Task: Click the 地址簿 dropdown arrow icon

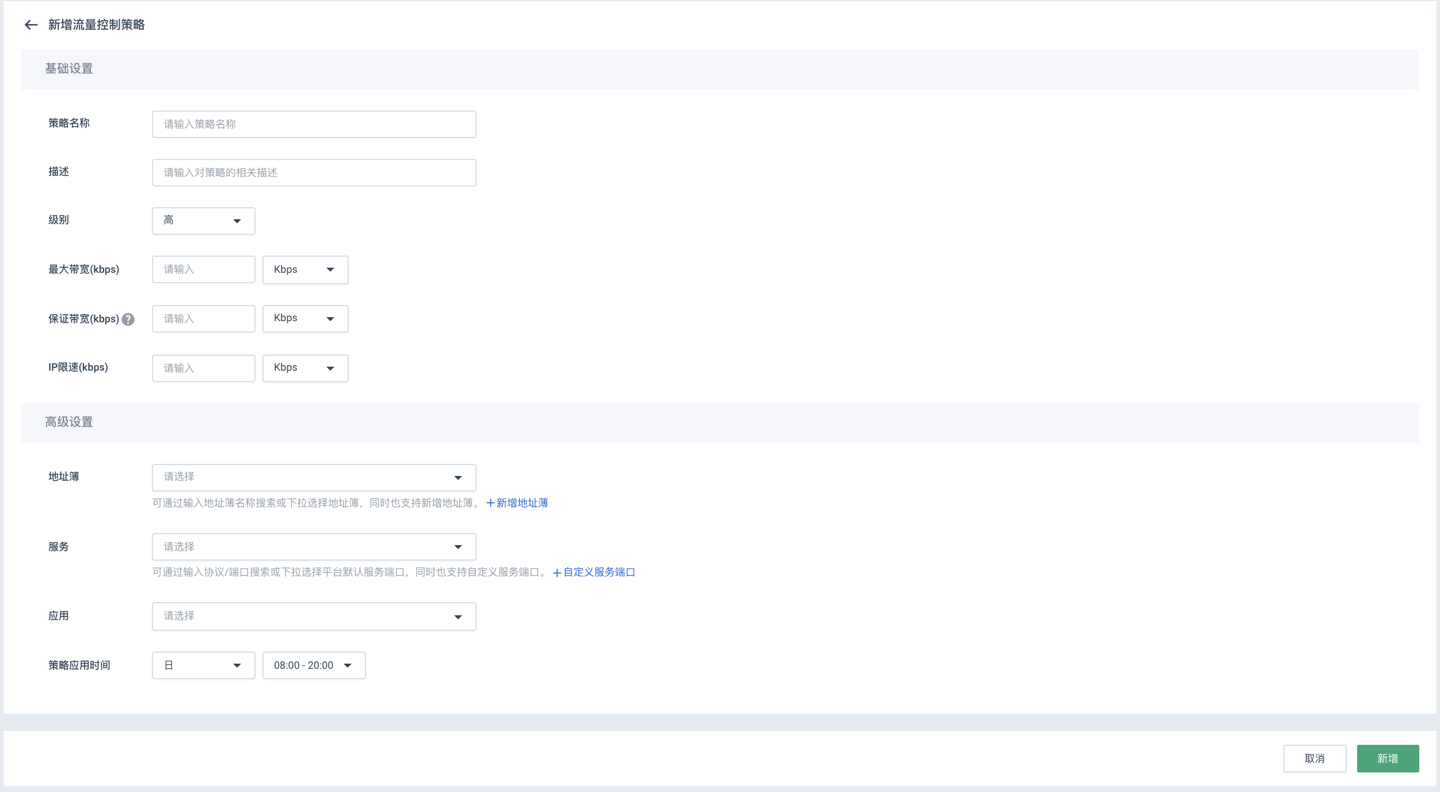Action: click(458, 477)
